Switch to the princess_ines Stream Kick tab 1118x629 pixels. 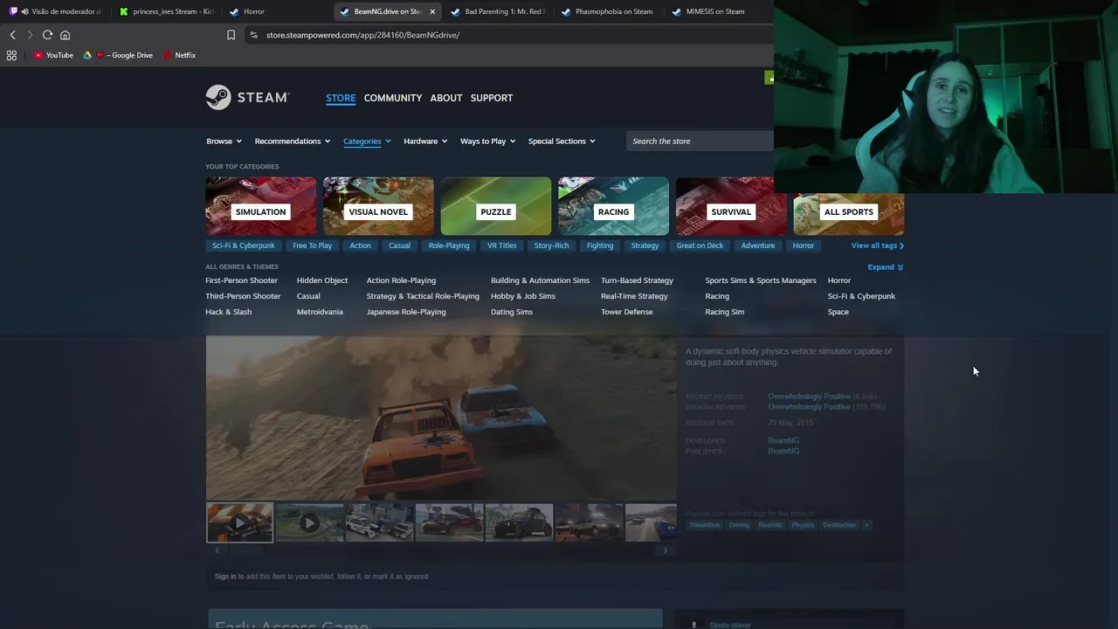[166, 11]
